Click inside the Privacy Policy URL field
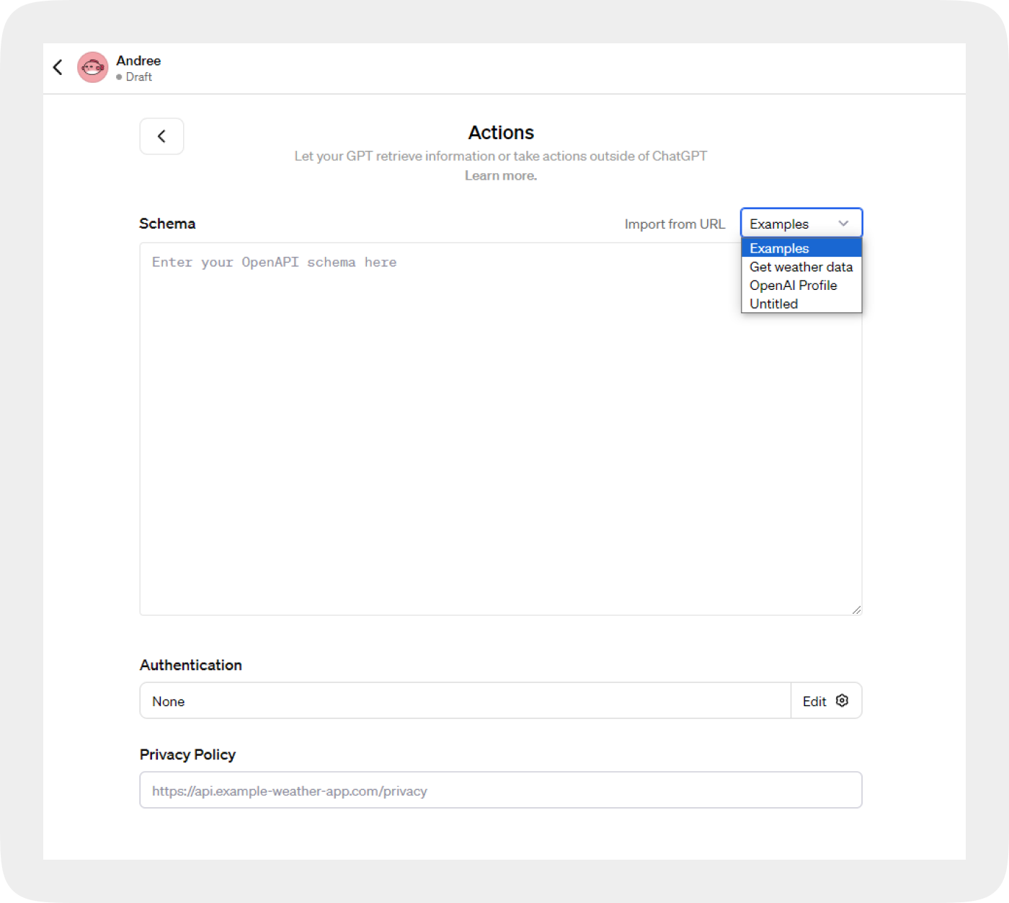Screen dimensions: 1009x903 501,790
